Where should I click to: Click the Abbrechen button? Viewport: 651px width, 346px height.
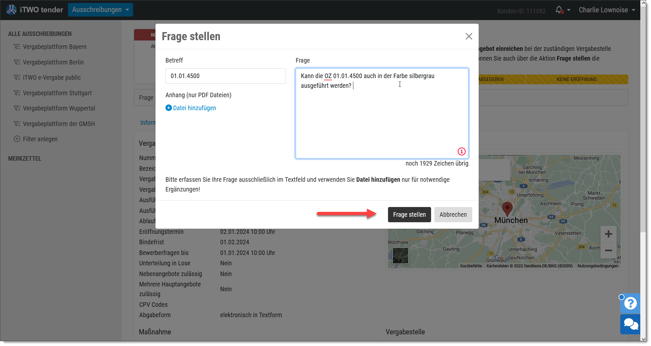click(x=453, y=214)
